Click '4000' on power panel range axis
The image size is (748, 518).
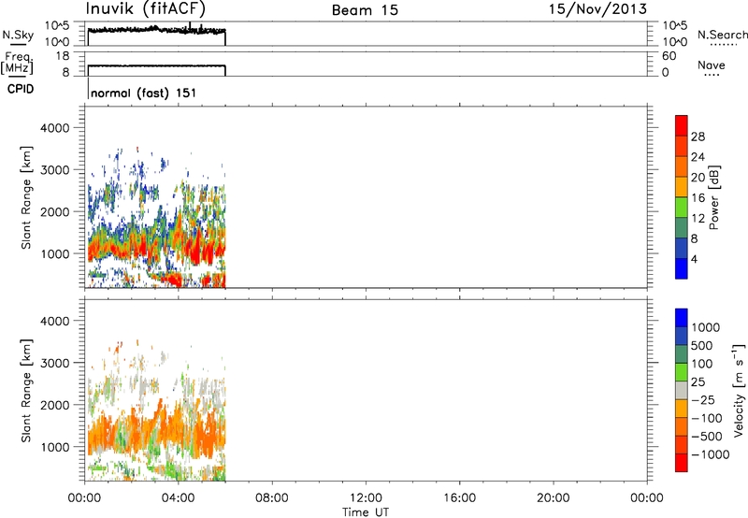[54, 128]
